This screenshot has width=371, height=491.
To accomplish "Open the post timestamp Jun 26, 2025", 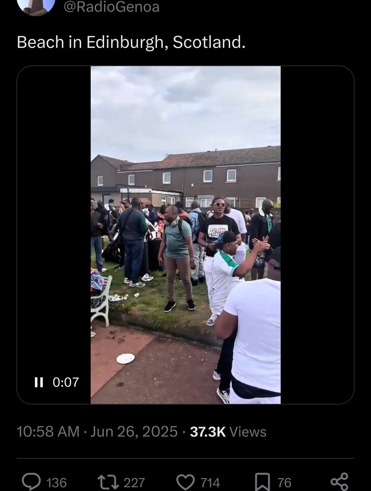I will [134, 432].
